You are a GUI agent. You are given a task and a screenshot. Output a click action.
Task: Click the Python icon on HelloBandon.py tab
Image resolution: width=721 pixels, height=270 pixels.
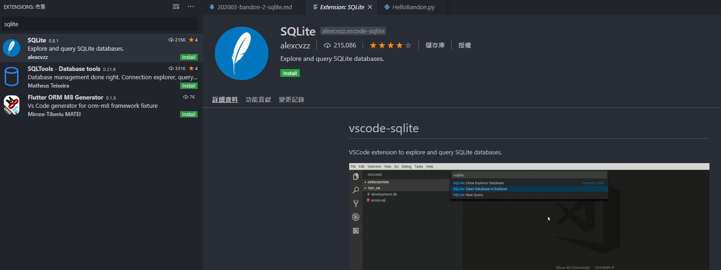point(387,7)
